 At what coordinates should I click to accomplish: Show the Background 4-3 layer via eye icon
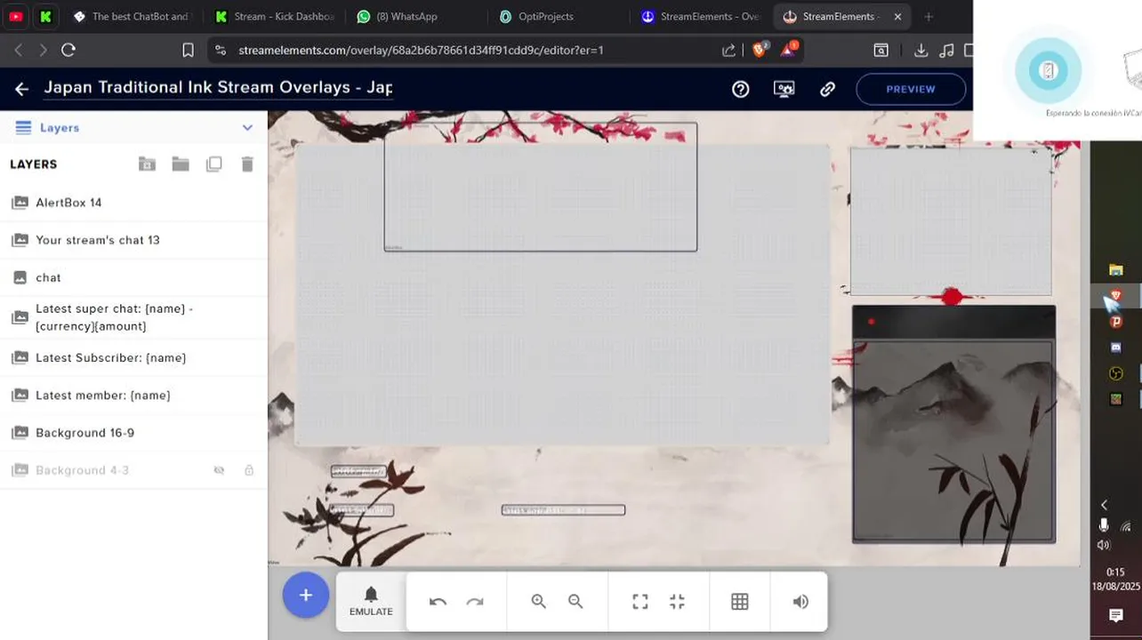(x=219, y=470)
